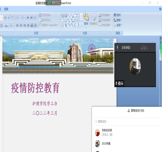
Task: Click member 20王梓嘉 in the list
Action: click(x=106, y=143)
